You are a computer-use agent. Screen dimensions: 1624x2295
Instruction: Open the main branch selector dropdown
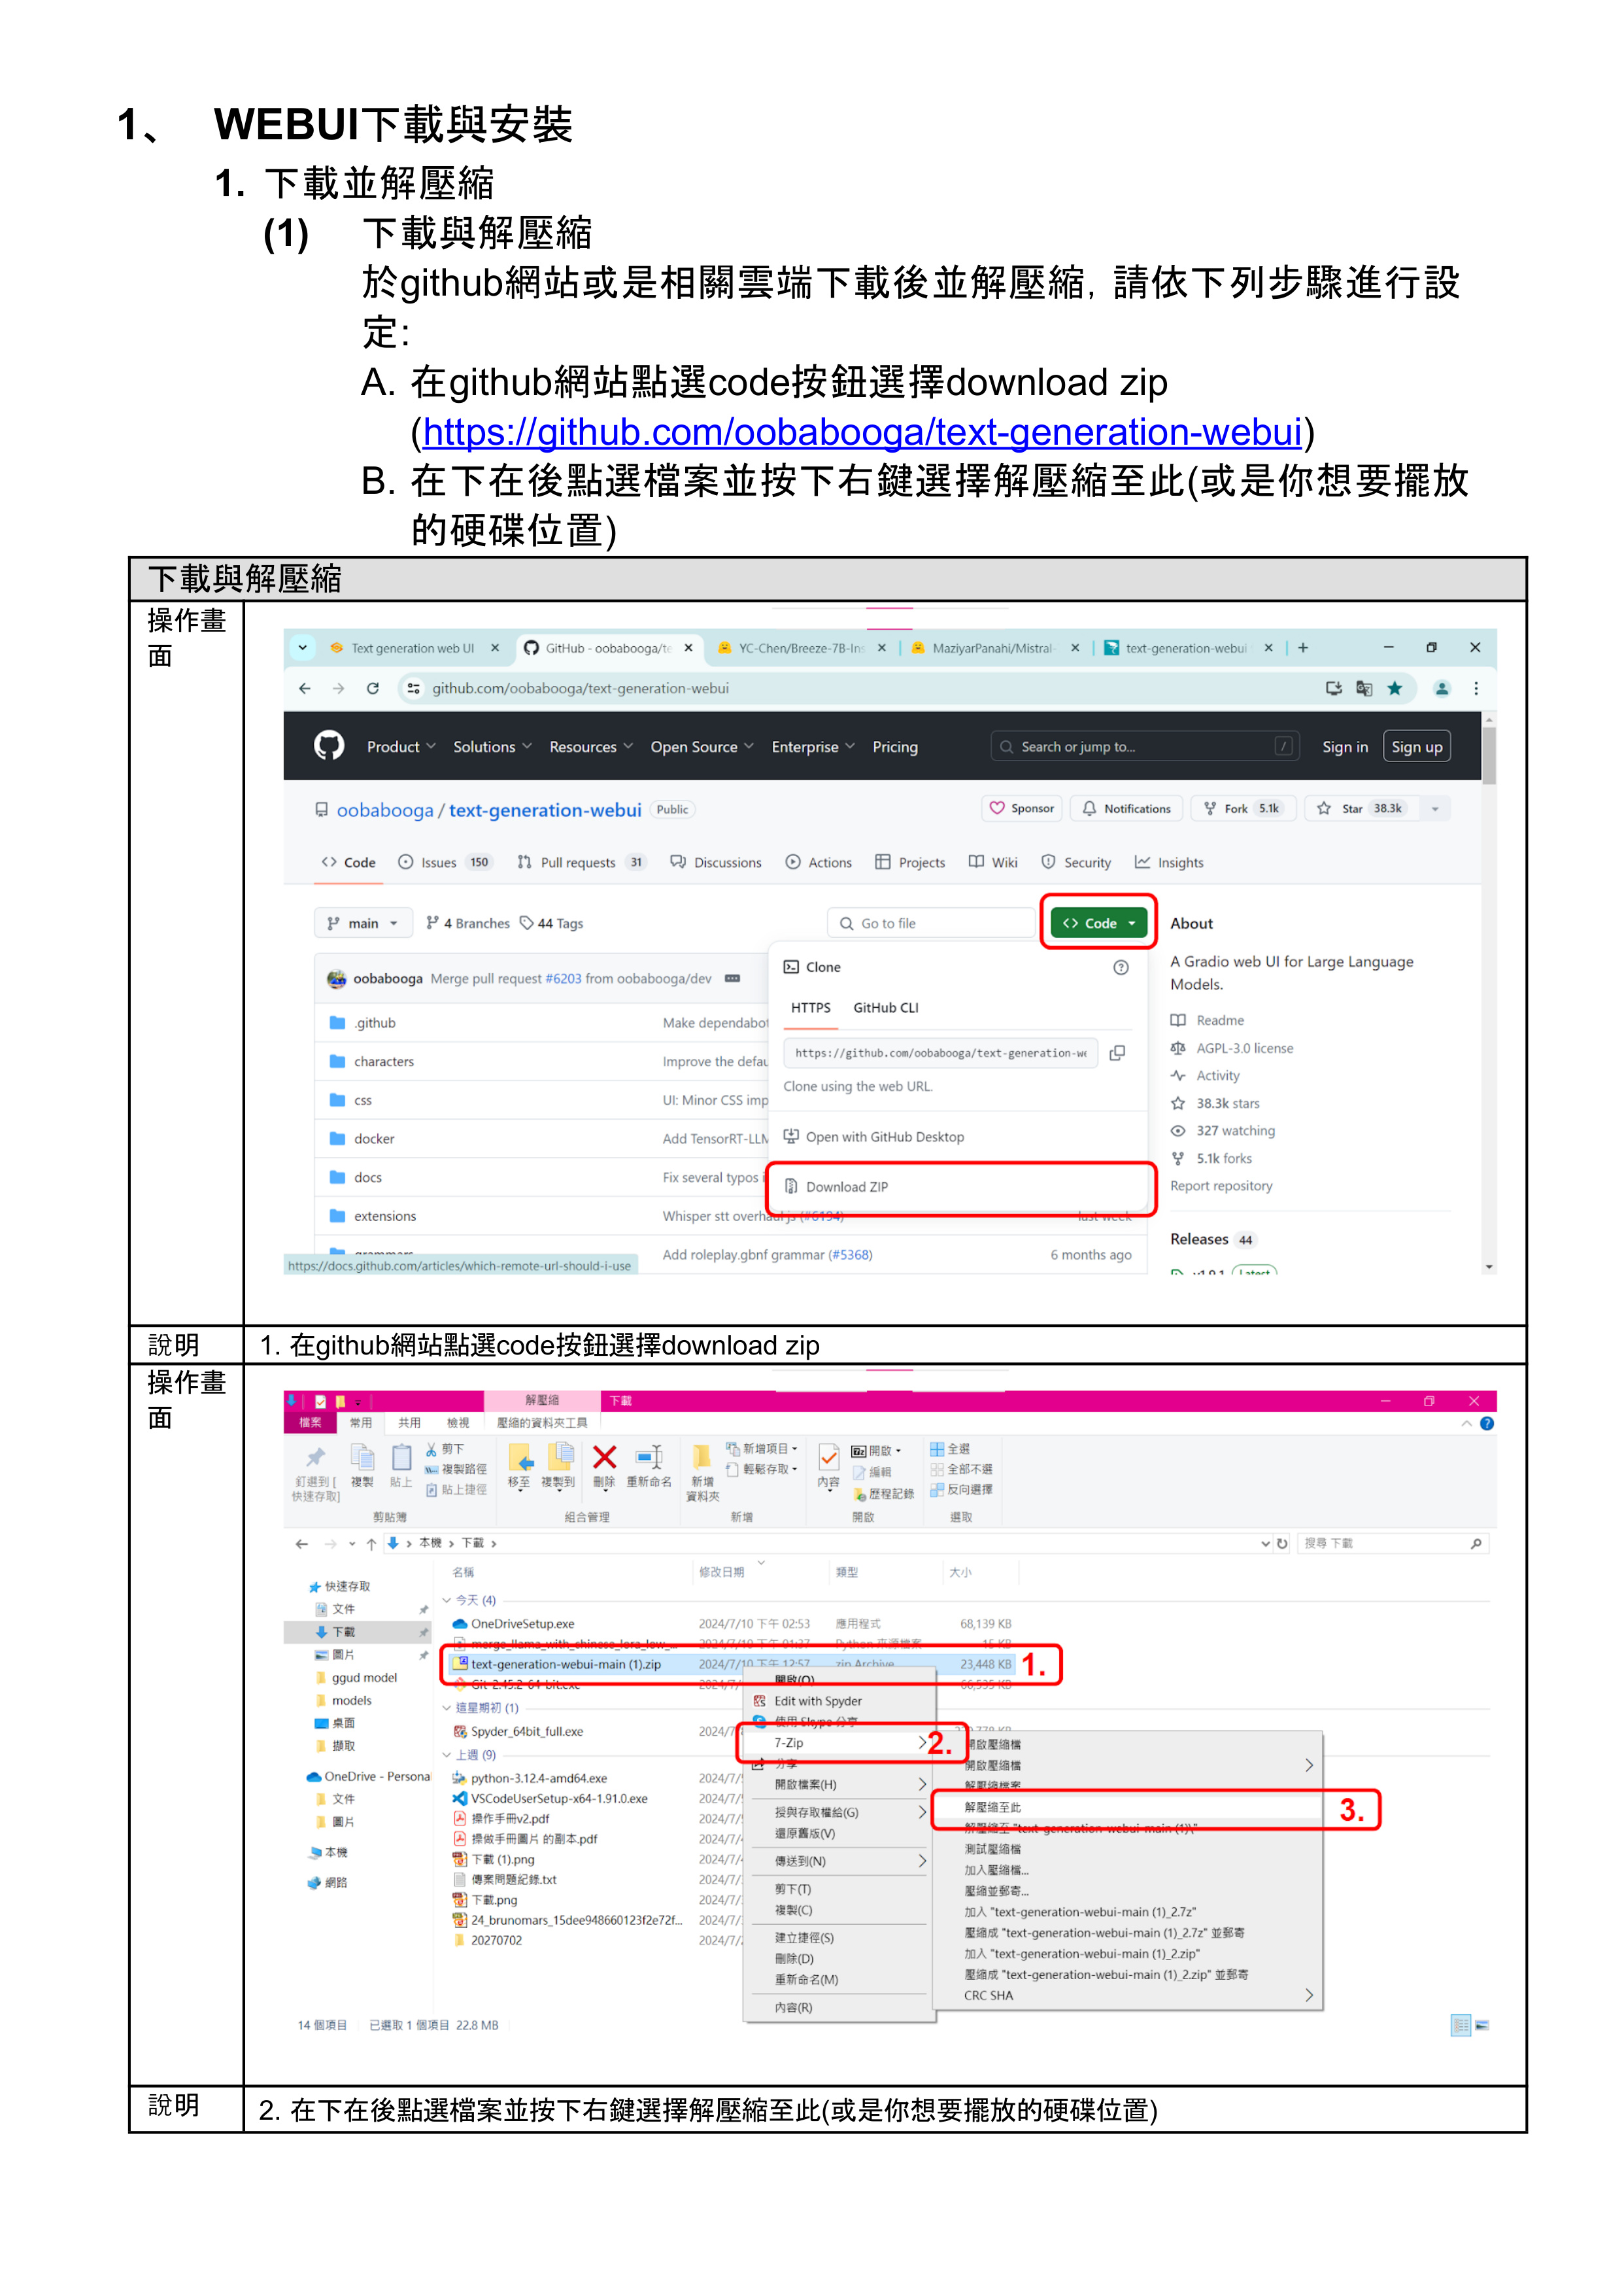[x=362, y=923]
